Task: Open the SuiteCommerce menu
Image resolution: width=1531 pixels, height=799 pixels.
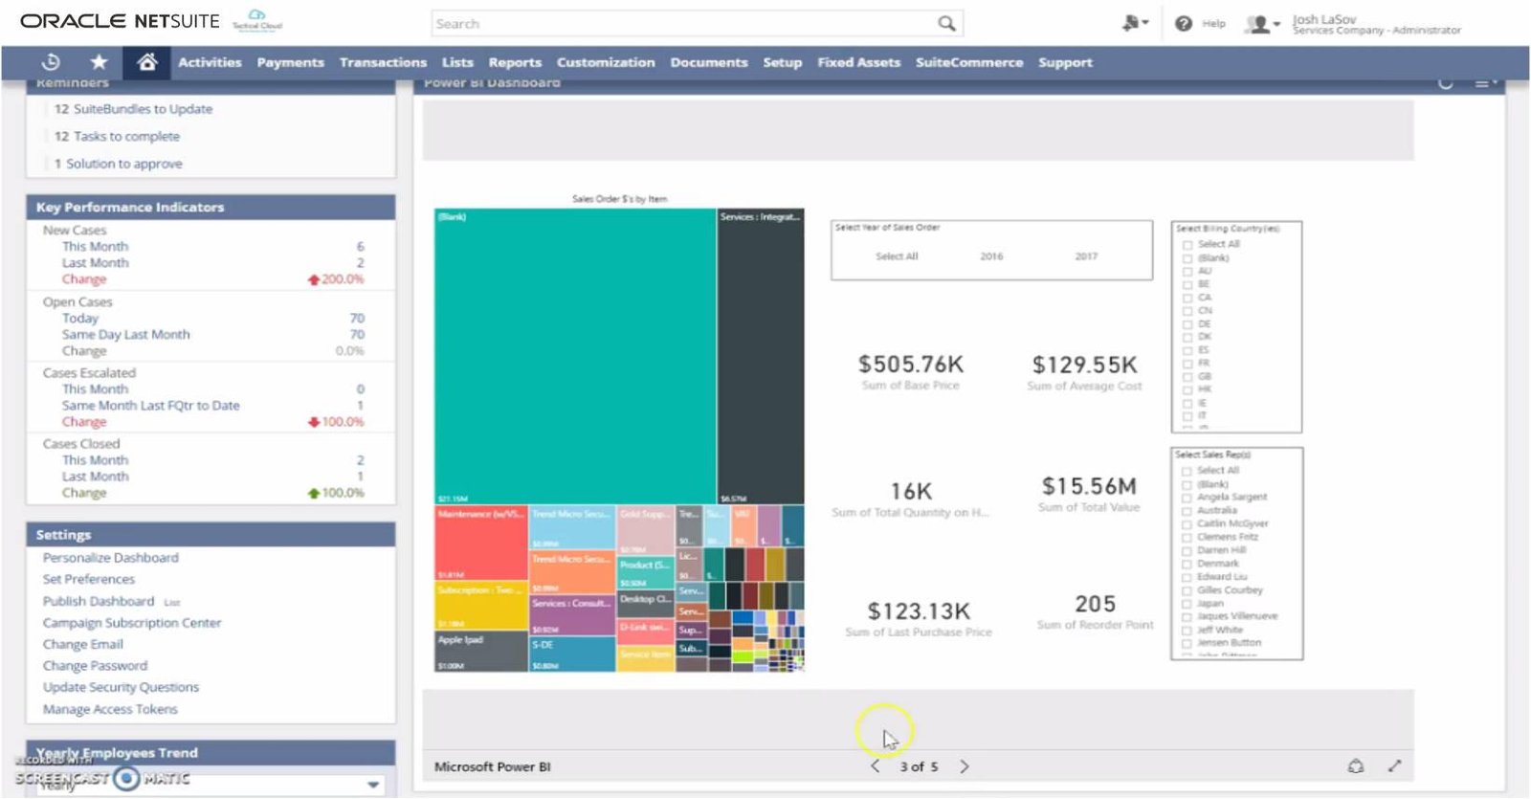Action: click(x=969, y=62)
